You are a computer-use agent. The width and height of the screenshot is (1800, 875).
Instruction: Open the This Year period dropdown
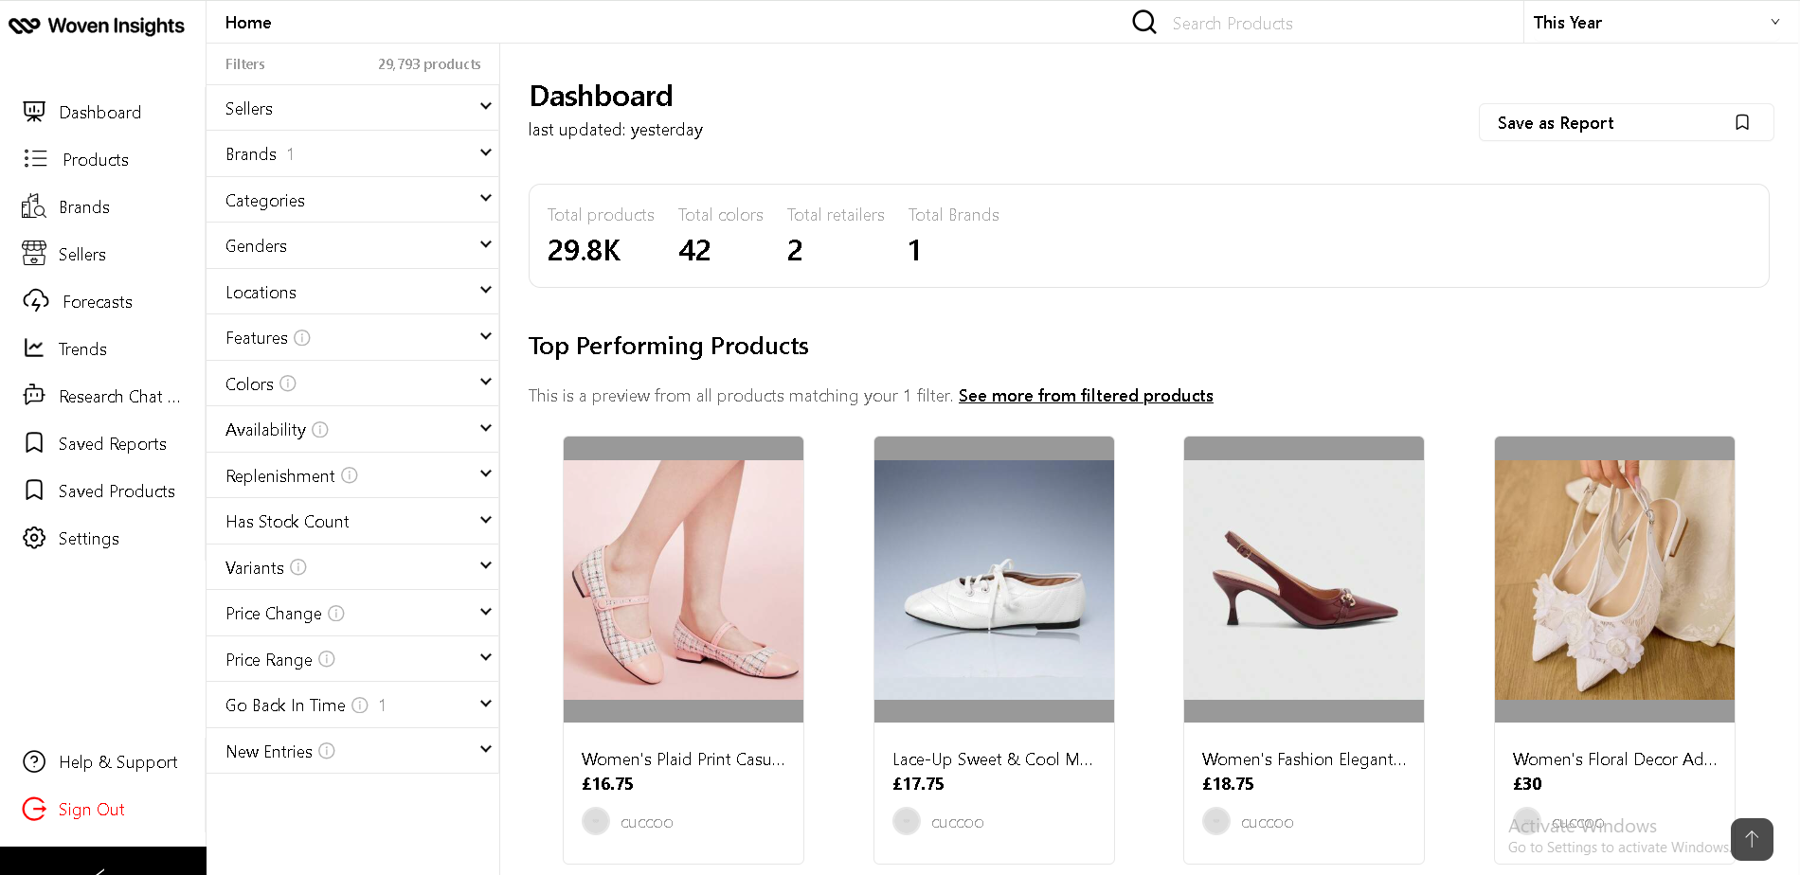click(x=1656, y=22)
